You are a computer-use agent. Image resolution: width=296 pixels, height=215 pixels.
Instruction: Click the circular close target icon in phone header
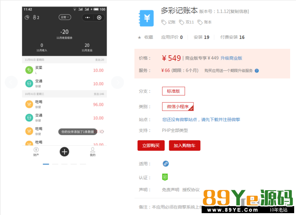(x=99, y=17)
